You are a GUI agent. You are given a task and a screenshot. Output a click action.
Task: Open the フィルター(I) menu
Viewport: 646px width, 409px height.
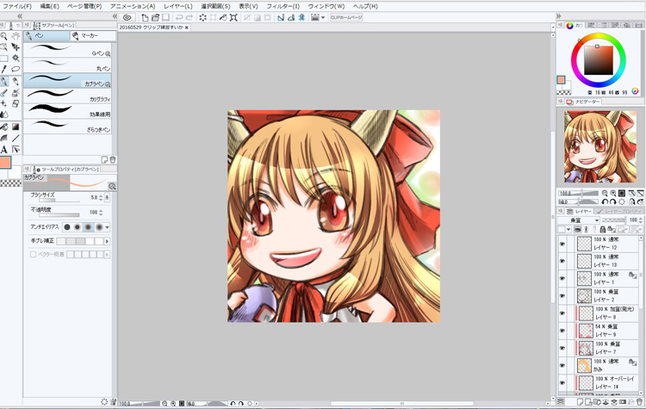[x=283, y=6]
